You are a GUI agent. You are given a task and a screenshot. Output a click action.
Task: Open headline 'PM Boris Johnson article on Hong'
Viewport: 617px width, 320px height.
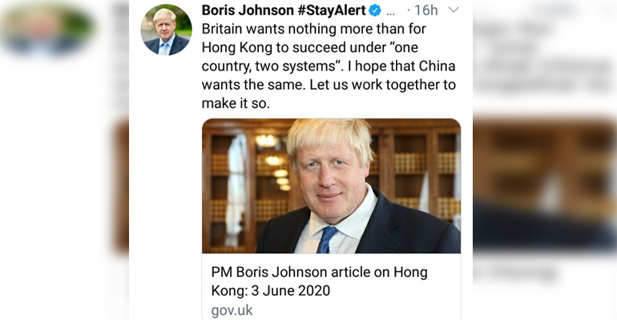[319, 272]
